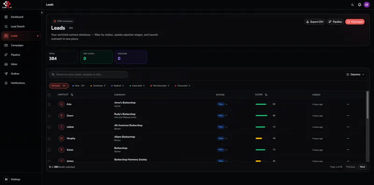
Task: Click the Campaigns envelope icon
Action: tap(6, 45)
